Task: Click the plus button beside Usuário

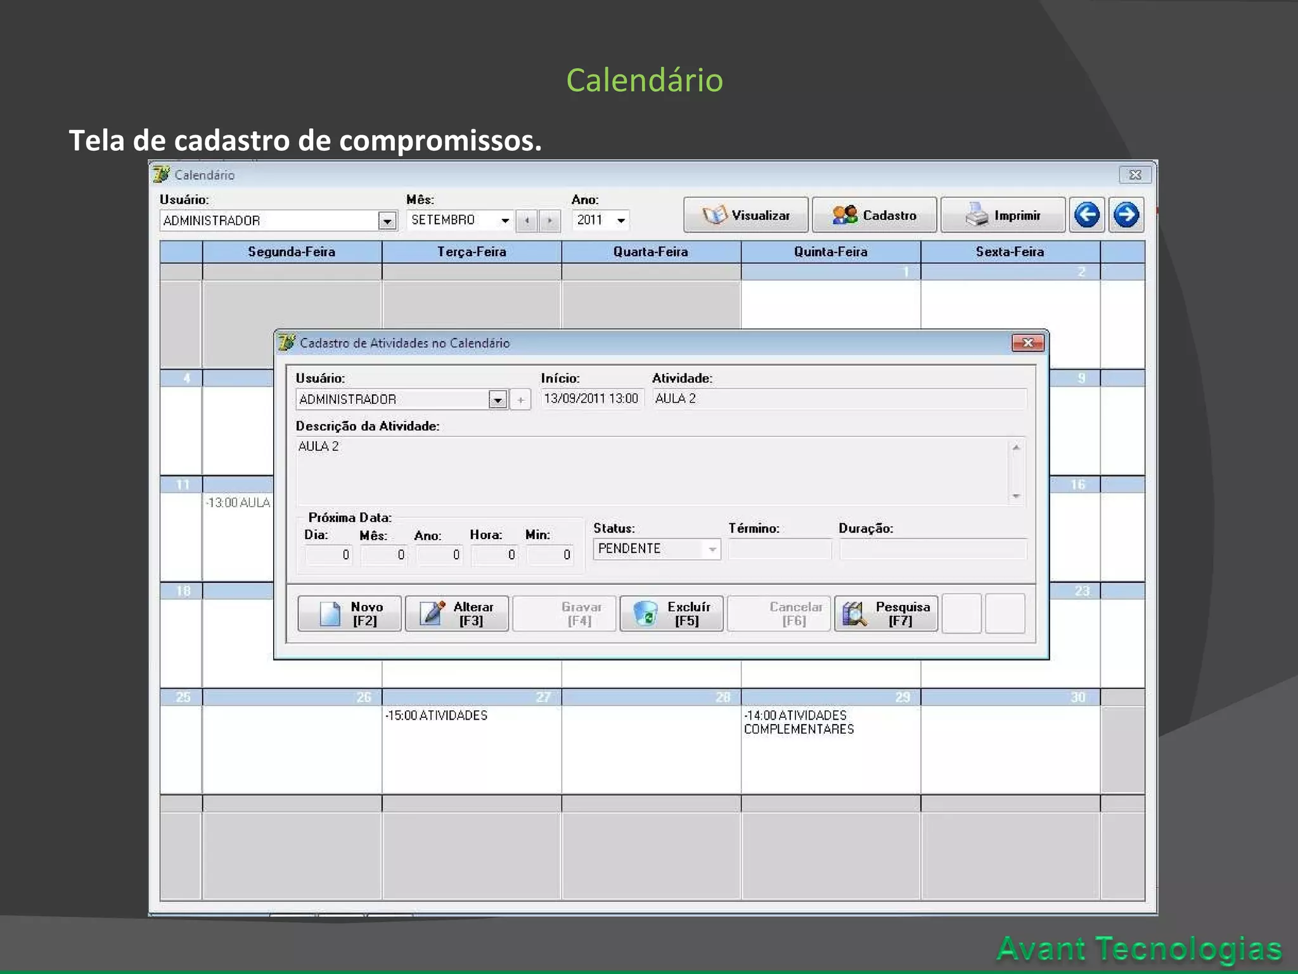Action: [x=520, y=399]
